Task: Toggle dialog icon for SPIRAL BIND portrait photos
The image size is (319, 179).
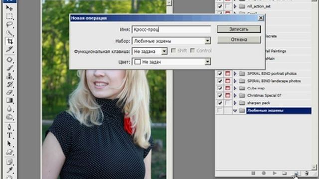Action: (x=228, y=73)
